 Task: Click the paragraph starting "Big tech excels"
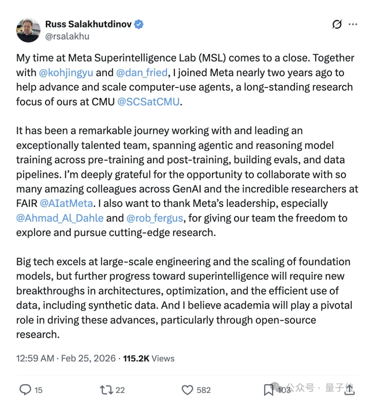click(183, 298)
